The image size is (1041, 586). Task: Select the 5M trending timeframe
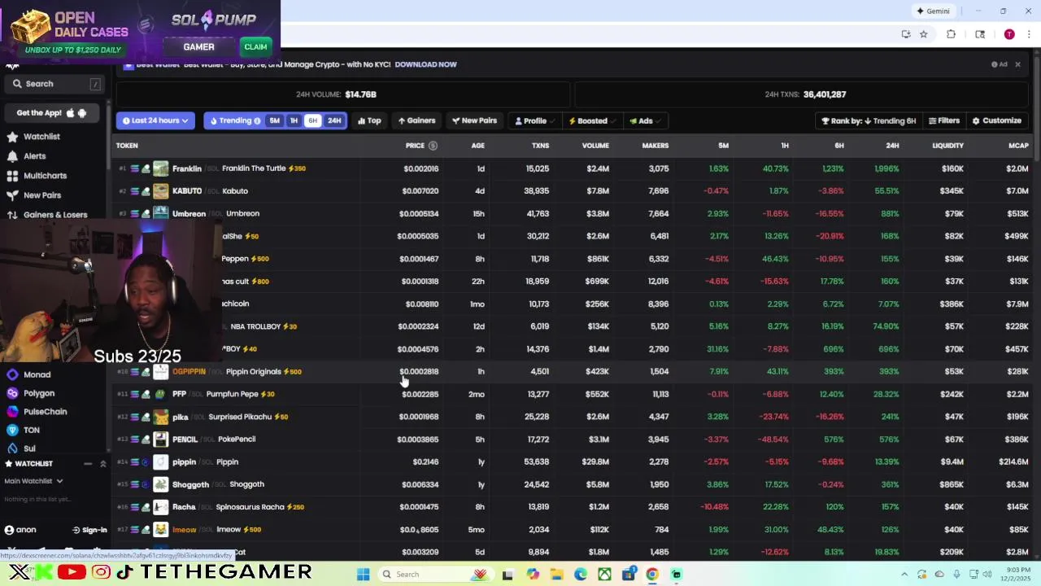pyautogui.click(x=275, y=120)
